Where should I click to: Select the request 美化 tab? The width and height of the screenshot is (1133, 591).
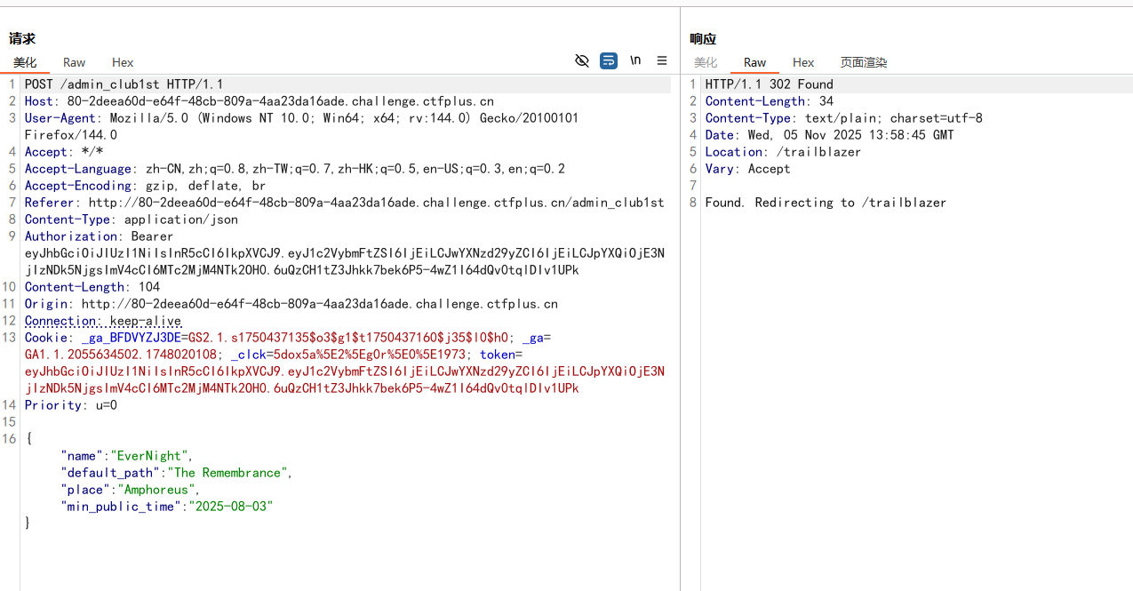click(25, 62)
